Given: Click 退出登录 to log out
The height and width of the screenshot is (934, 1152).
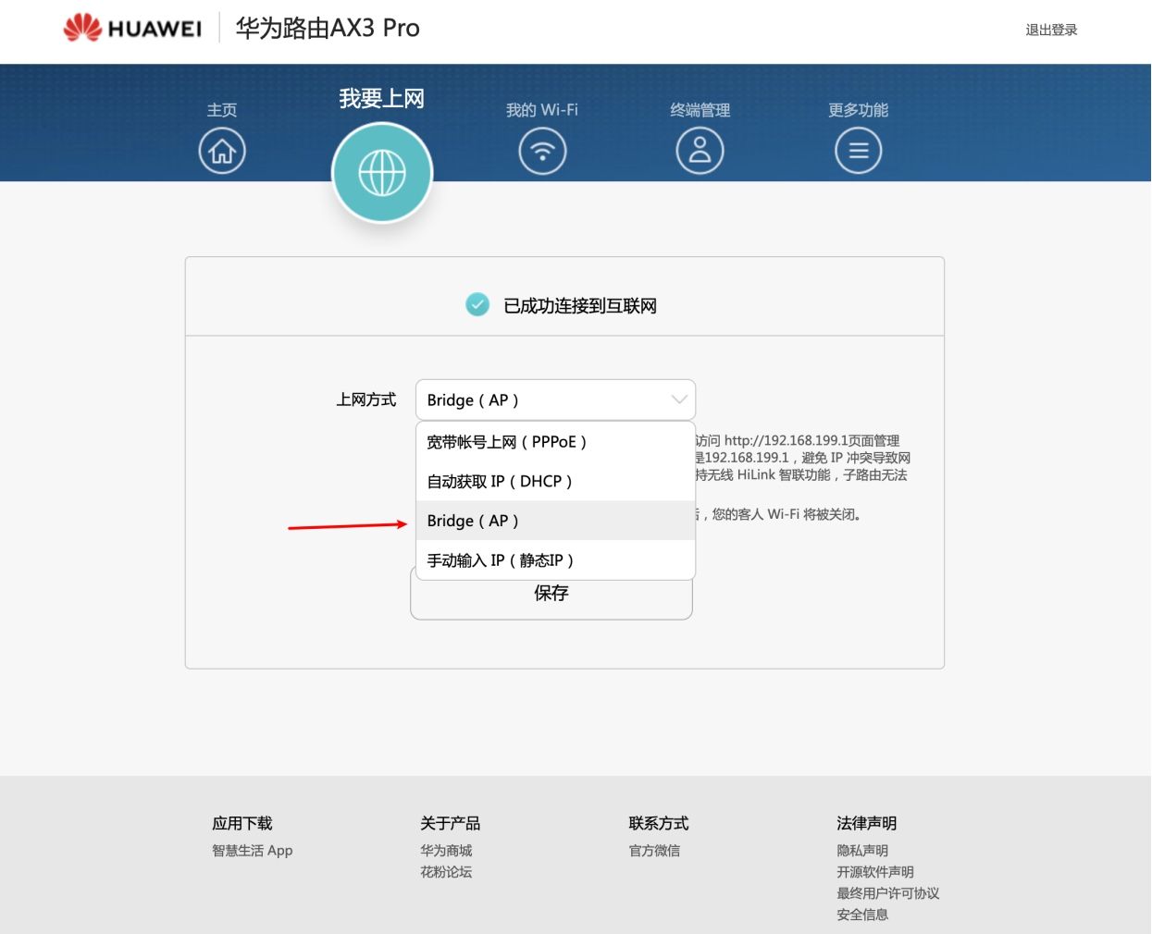Looking at the screenshot, I should [1051, 30].
